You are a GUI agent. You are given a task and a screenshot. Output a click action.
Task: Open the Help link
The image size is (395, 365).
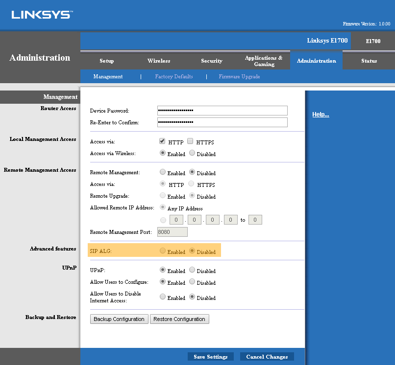[321, 114]
